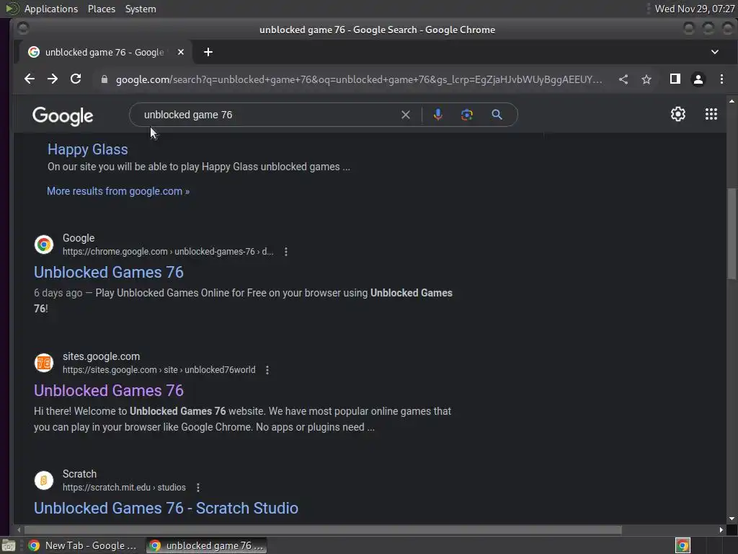Click the Google logo
Screen dimensions: 738x554
[63, 115]
